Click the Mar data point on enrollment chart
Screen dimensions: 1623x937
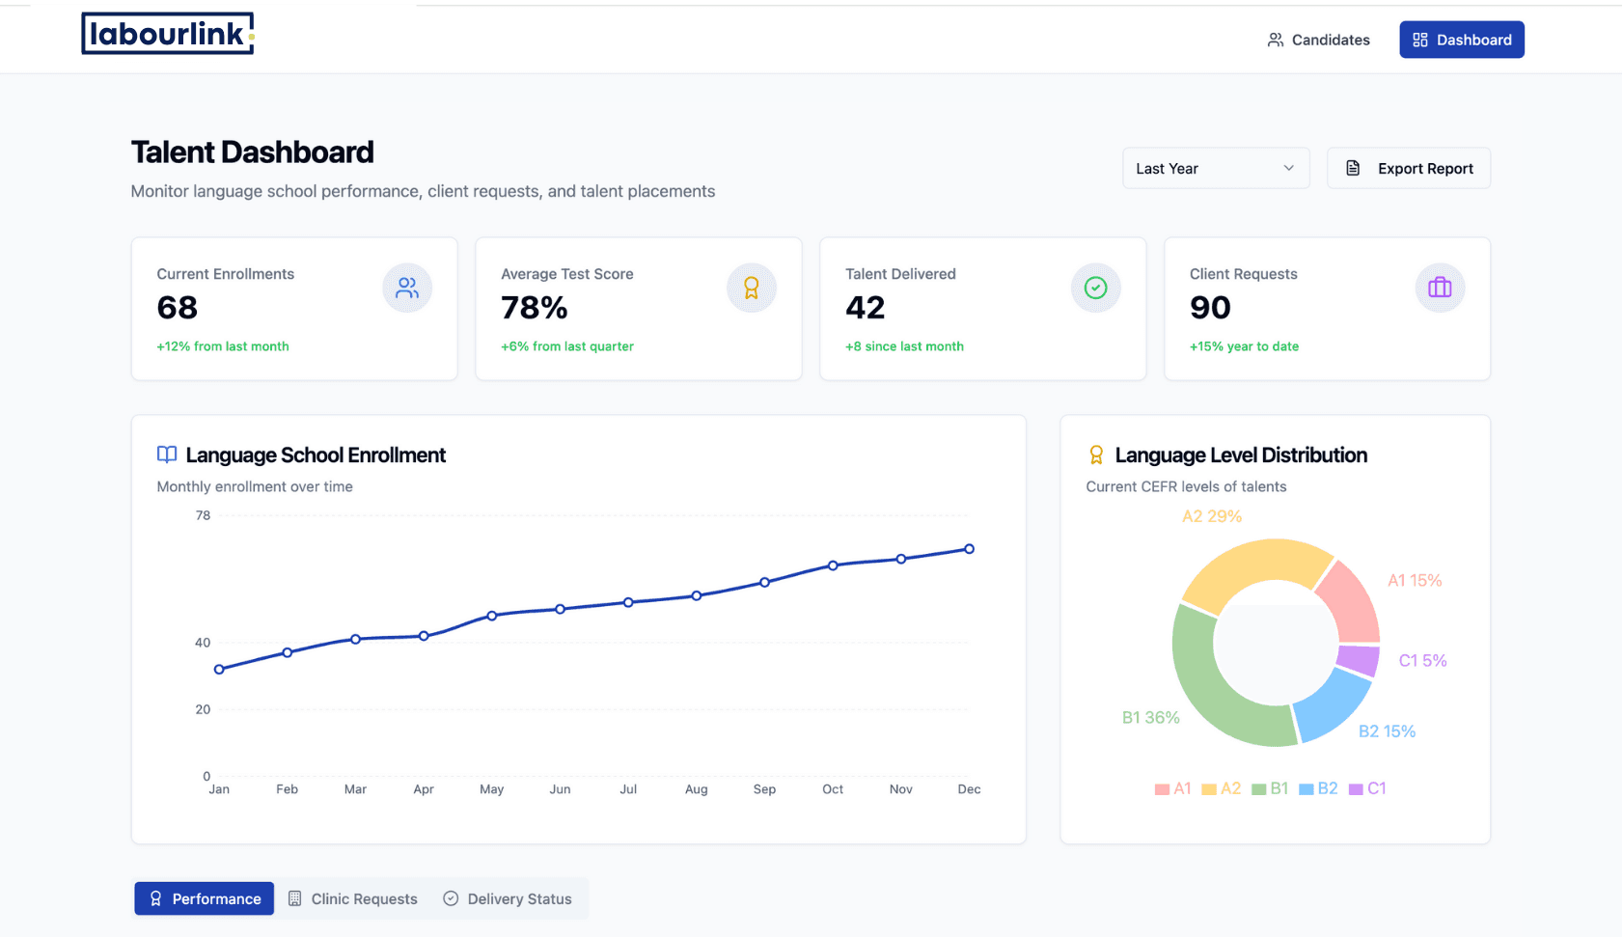[355, 639]
